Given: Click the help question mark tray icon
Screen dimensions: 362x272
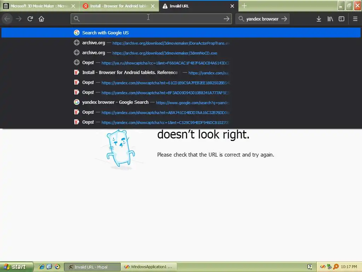Looking at the screenshot, I should [x=310, y=267].
